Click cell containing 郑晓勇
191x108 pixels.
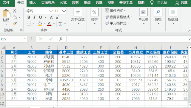pyautogui.click(x=49, y=57)
